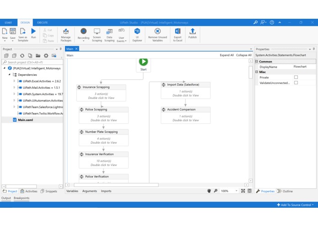
Task: Open project folder icon
Action: pos(38,55)
